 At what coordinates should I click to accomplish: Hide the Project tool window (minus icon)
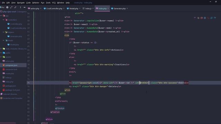[x=25, y=7]
